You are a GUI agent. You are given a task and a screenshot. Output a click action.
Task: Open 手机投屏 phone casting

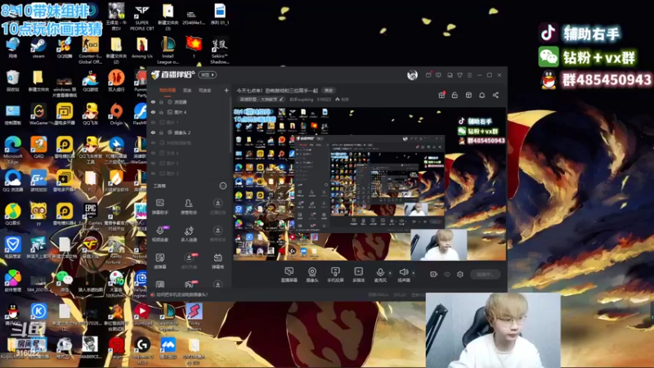pos(335,275)
